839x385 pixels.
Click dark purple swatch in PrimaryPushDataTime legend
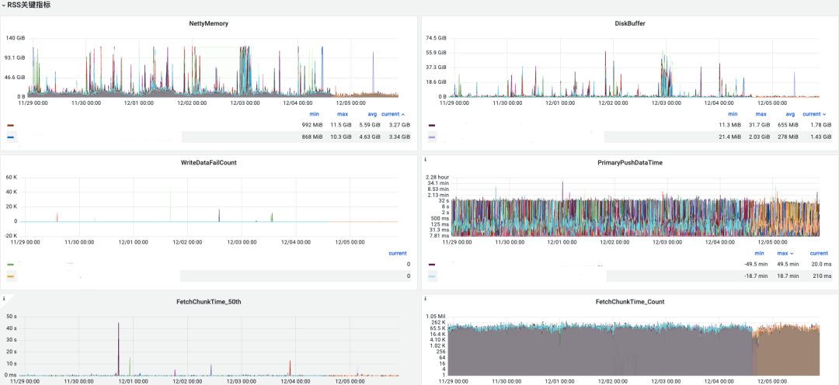click(432, 264)
